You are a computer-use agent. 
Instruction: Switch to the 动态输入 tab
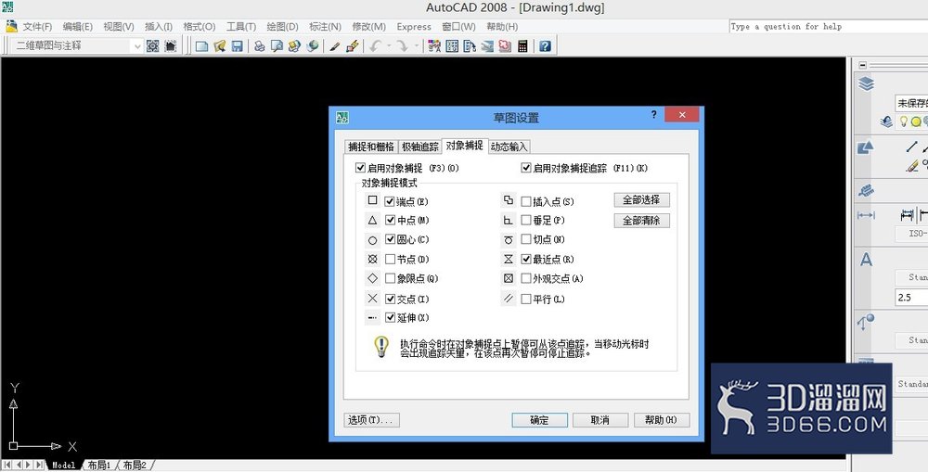pos(509,147)
